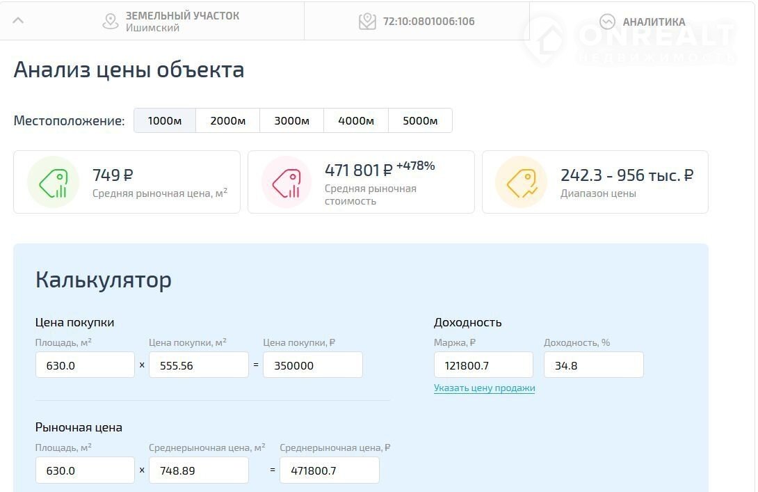The image size is (758, 492).
Task: Choose the 4000м radius option
Action: 356,120
